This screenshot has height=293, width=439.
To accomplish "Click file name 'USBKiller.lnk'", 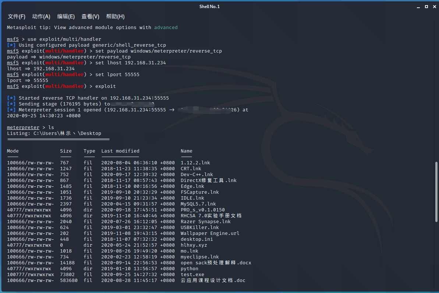I will click(200, 227).
